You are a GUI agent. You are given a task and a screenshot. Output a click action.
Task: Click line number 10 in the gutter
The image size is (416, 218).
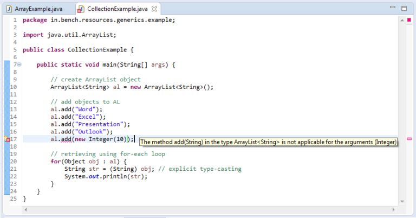click(14, 87)
